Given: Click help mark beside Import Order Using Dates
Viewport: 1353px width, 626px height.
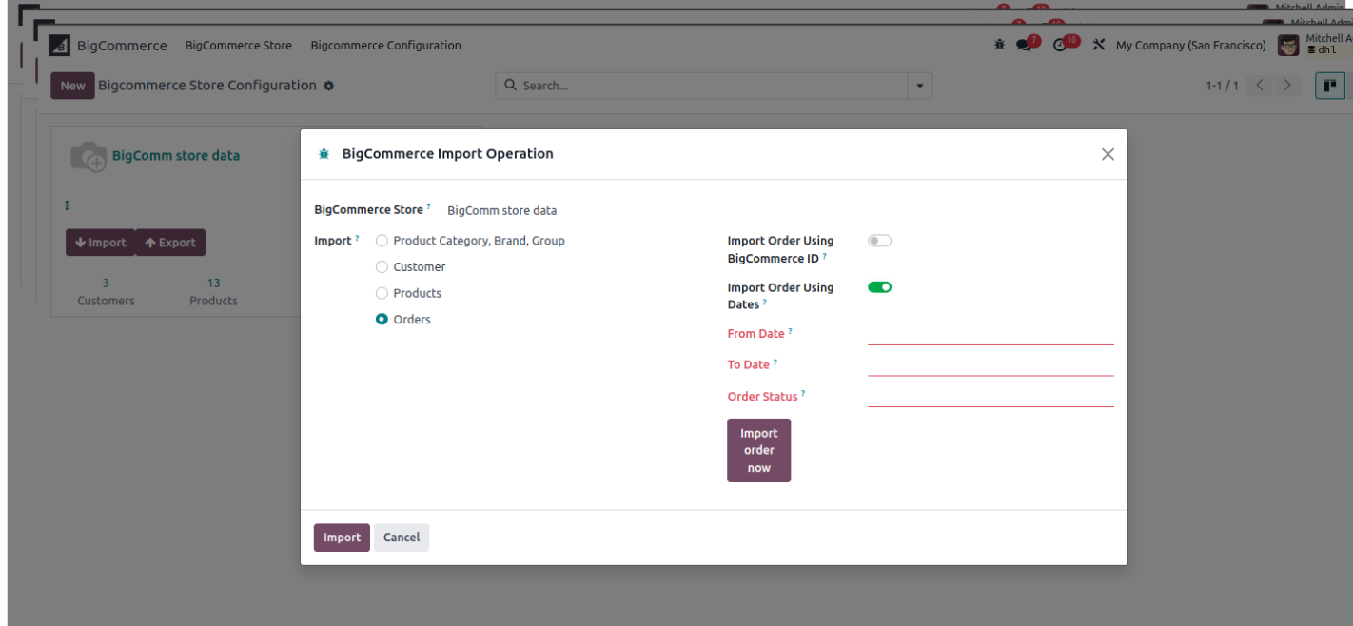Looking at the screenshot, I should (x=764, y=302).
